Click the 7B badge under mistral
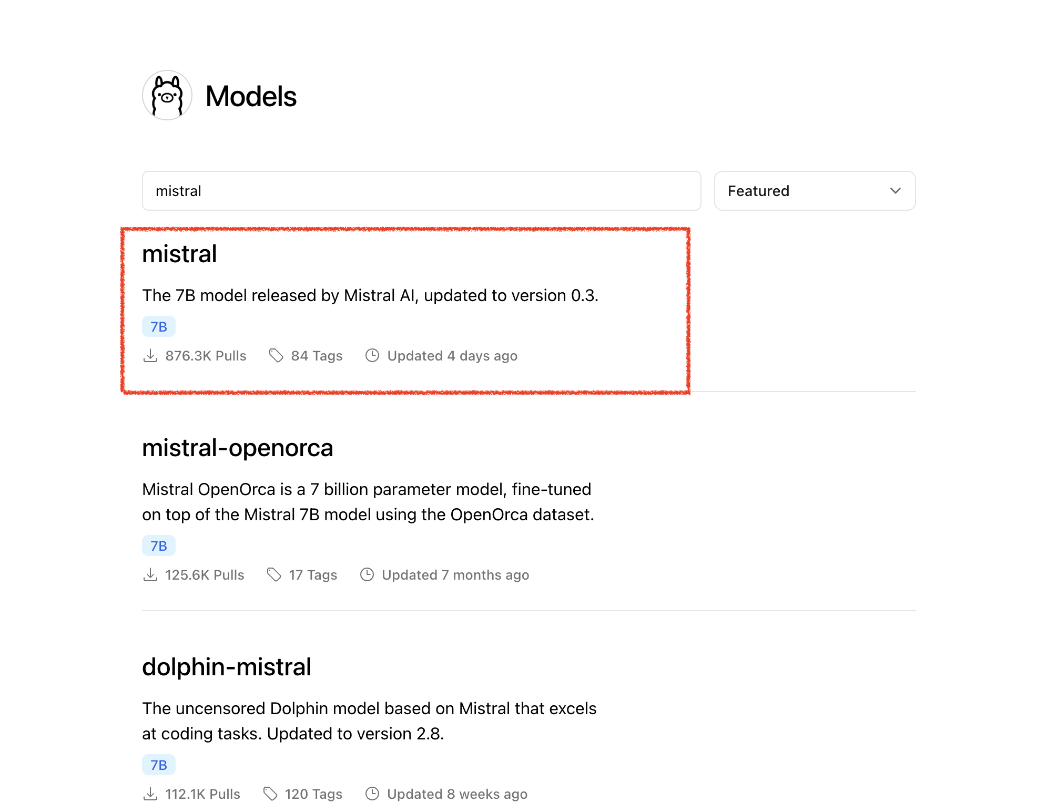The image size is (1037, 803). [x=159, y=327]
